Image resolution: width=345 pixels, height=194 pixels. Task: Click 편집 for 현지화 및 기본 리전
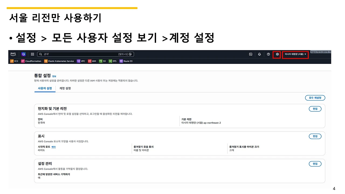click(315, 109)
